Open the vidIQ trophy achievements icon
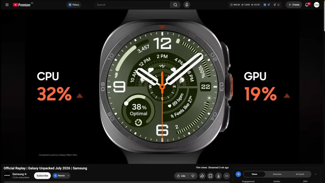 tap(275, 5)
